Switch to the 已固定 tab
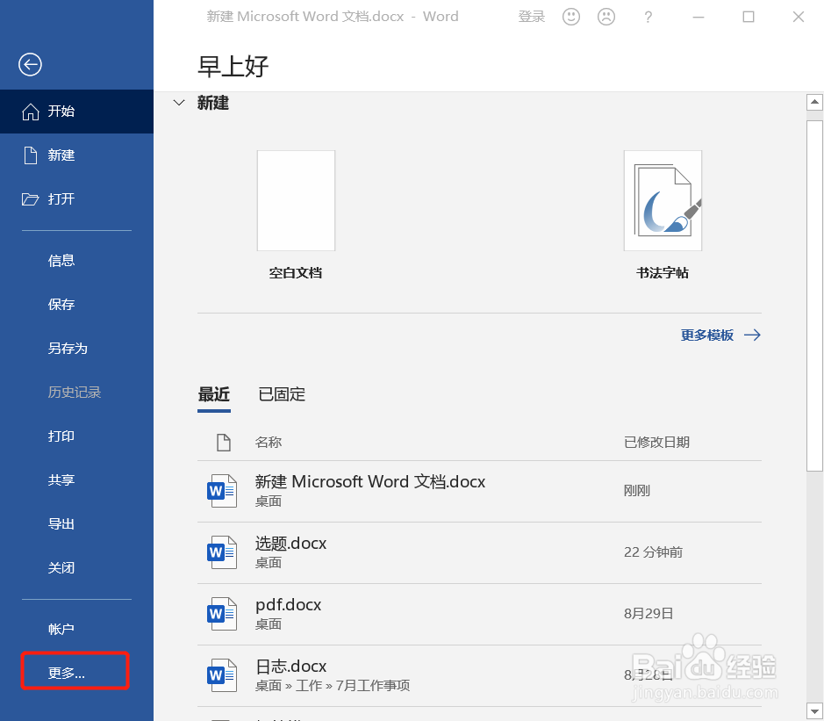Screen dimensions: 824x721 pyautogui.click(x=282, y=394)
